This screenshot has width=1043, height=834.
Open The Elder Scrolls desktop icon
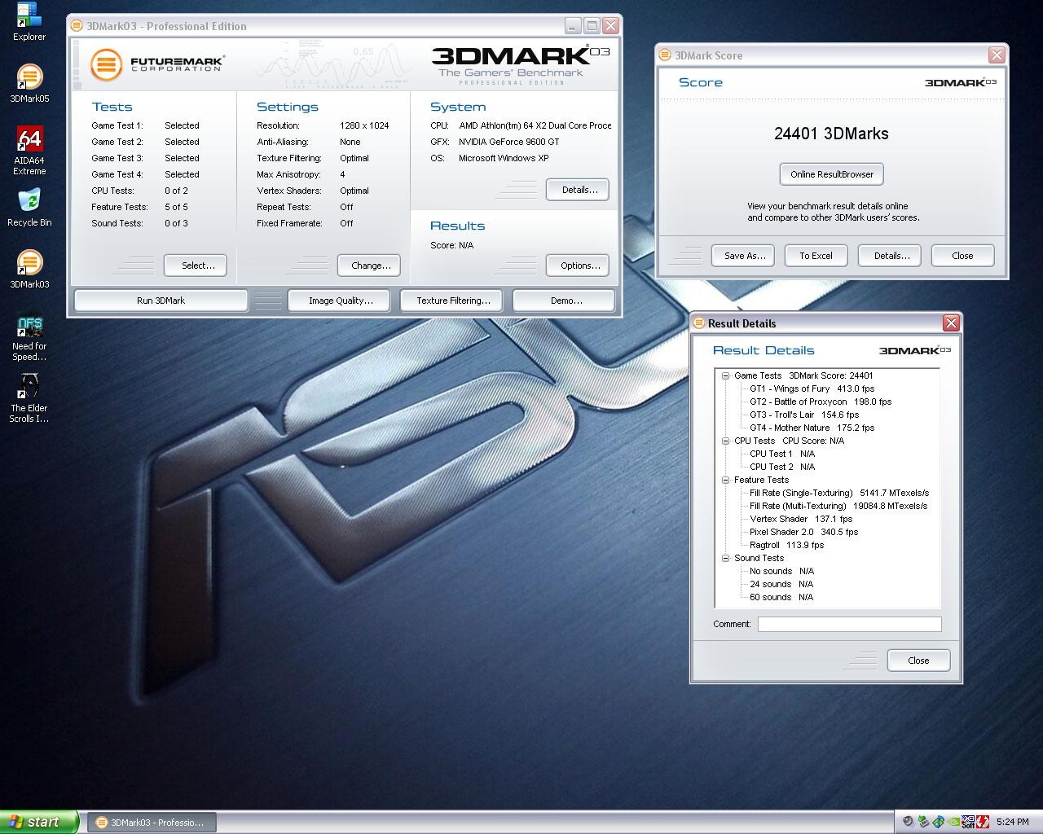(x=29, y=384)
